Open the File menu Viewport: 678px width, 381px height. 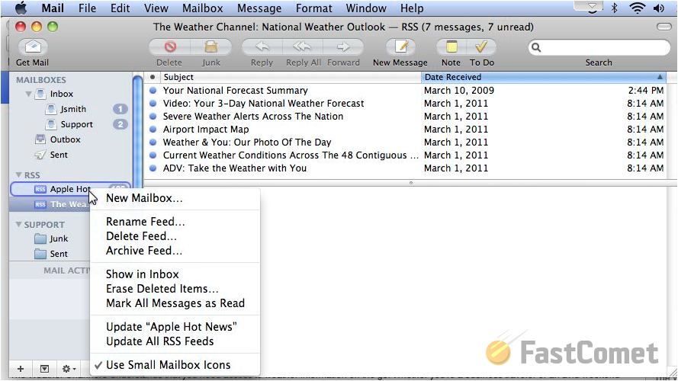(x=88, y=8)
